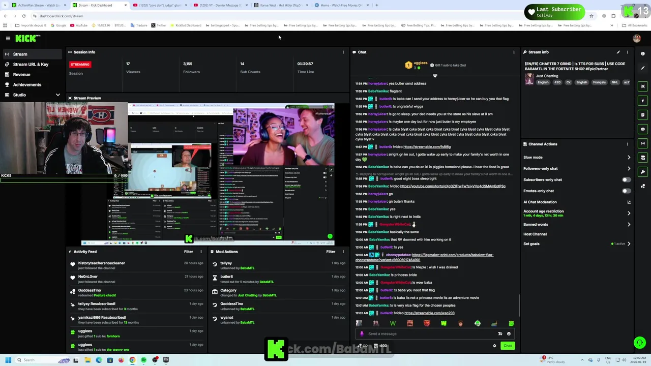Click the Just Chatting category
Screen dimensions: 651x366
[547, 76]
